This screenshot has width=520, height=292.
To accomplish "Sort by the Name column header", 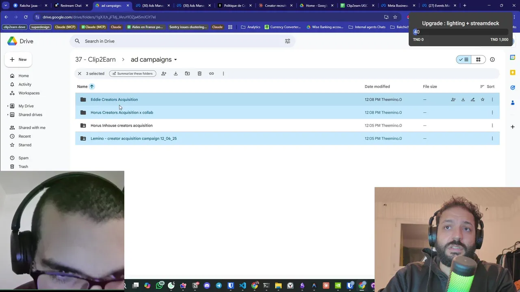I will click(82, 86).
